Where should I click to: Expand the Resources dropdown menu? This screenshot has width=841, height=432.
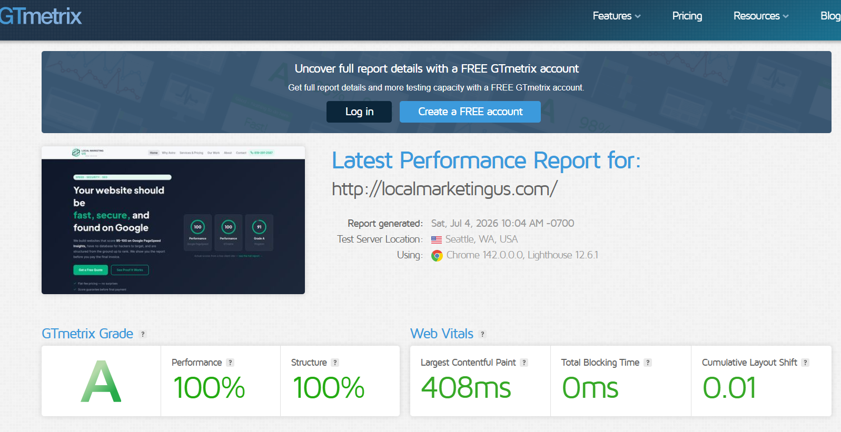pos(761,16)
